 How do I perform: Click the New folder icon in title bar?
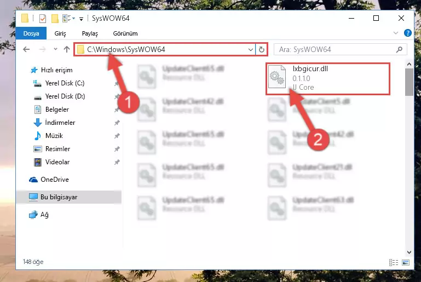point(55,19)
